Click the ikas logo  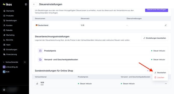click(x=7, y=4)
